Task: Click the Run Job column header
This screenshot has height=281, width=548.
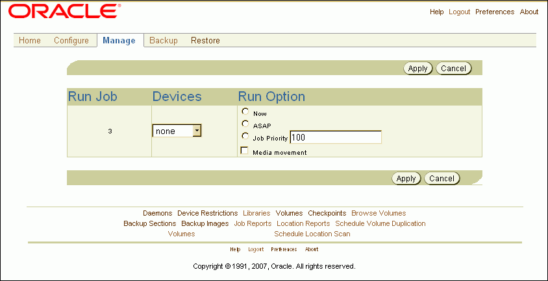Action: [92, 96]
